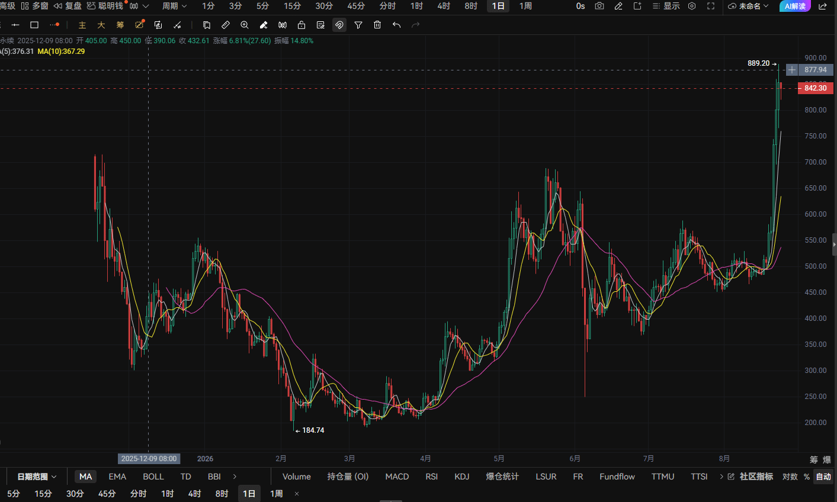837x502 pixels.
Task: Select the top 1周 weekly timeframe
Action: 525,6
